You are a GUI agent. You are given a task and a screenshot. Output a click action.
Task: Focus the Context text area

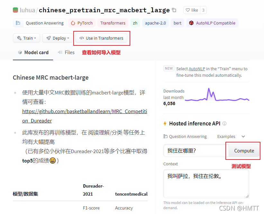click(x=206, y=184)
